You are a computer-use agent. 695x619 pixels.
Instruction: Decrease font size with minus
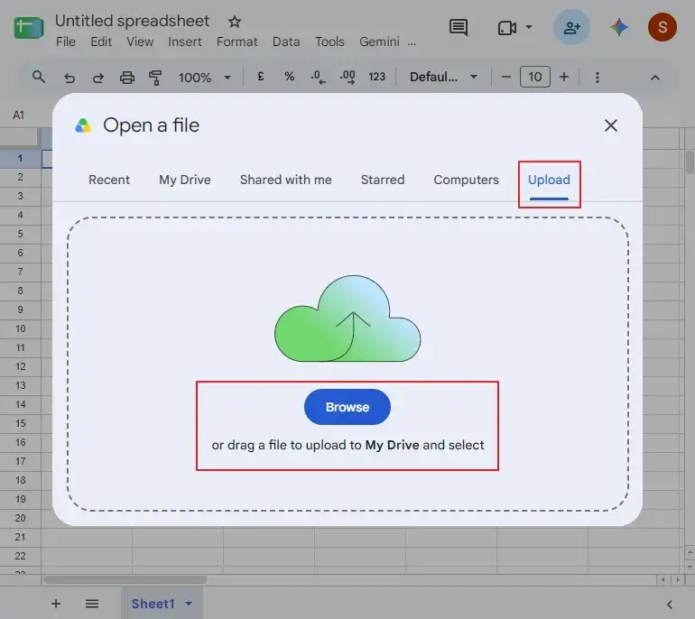click(506, 77)
